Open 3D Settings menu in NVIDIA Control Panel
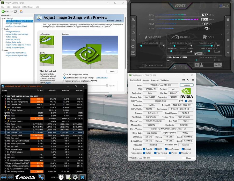234x181 pixels. [x=27, y=7]
